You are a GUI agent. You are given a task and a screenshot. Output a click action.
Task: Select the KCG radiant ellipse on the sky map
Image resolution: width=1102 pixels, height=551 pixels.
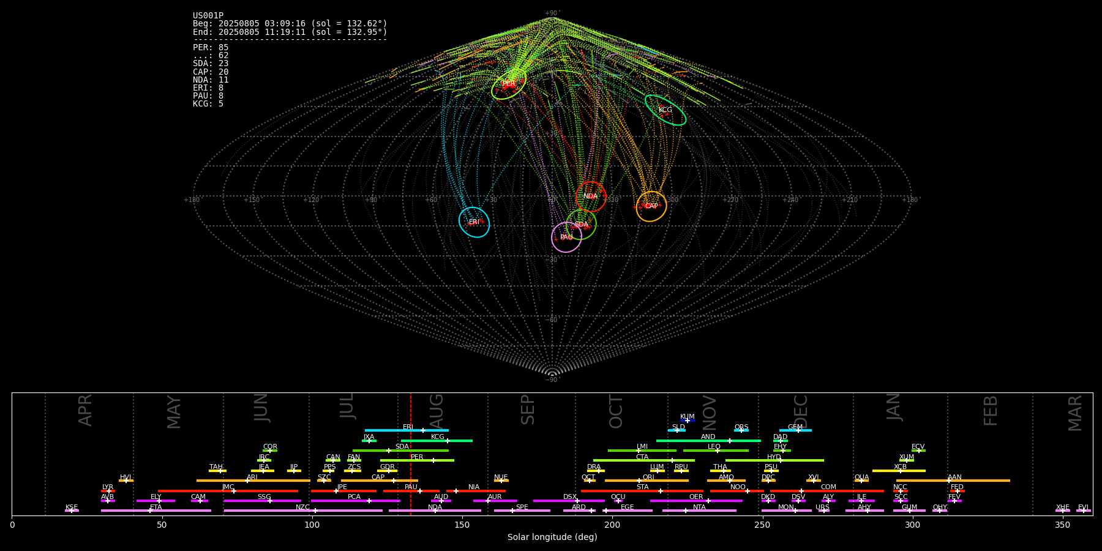tap(665, 110)
